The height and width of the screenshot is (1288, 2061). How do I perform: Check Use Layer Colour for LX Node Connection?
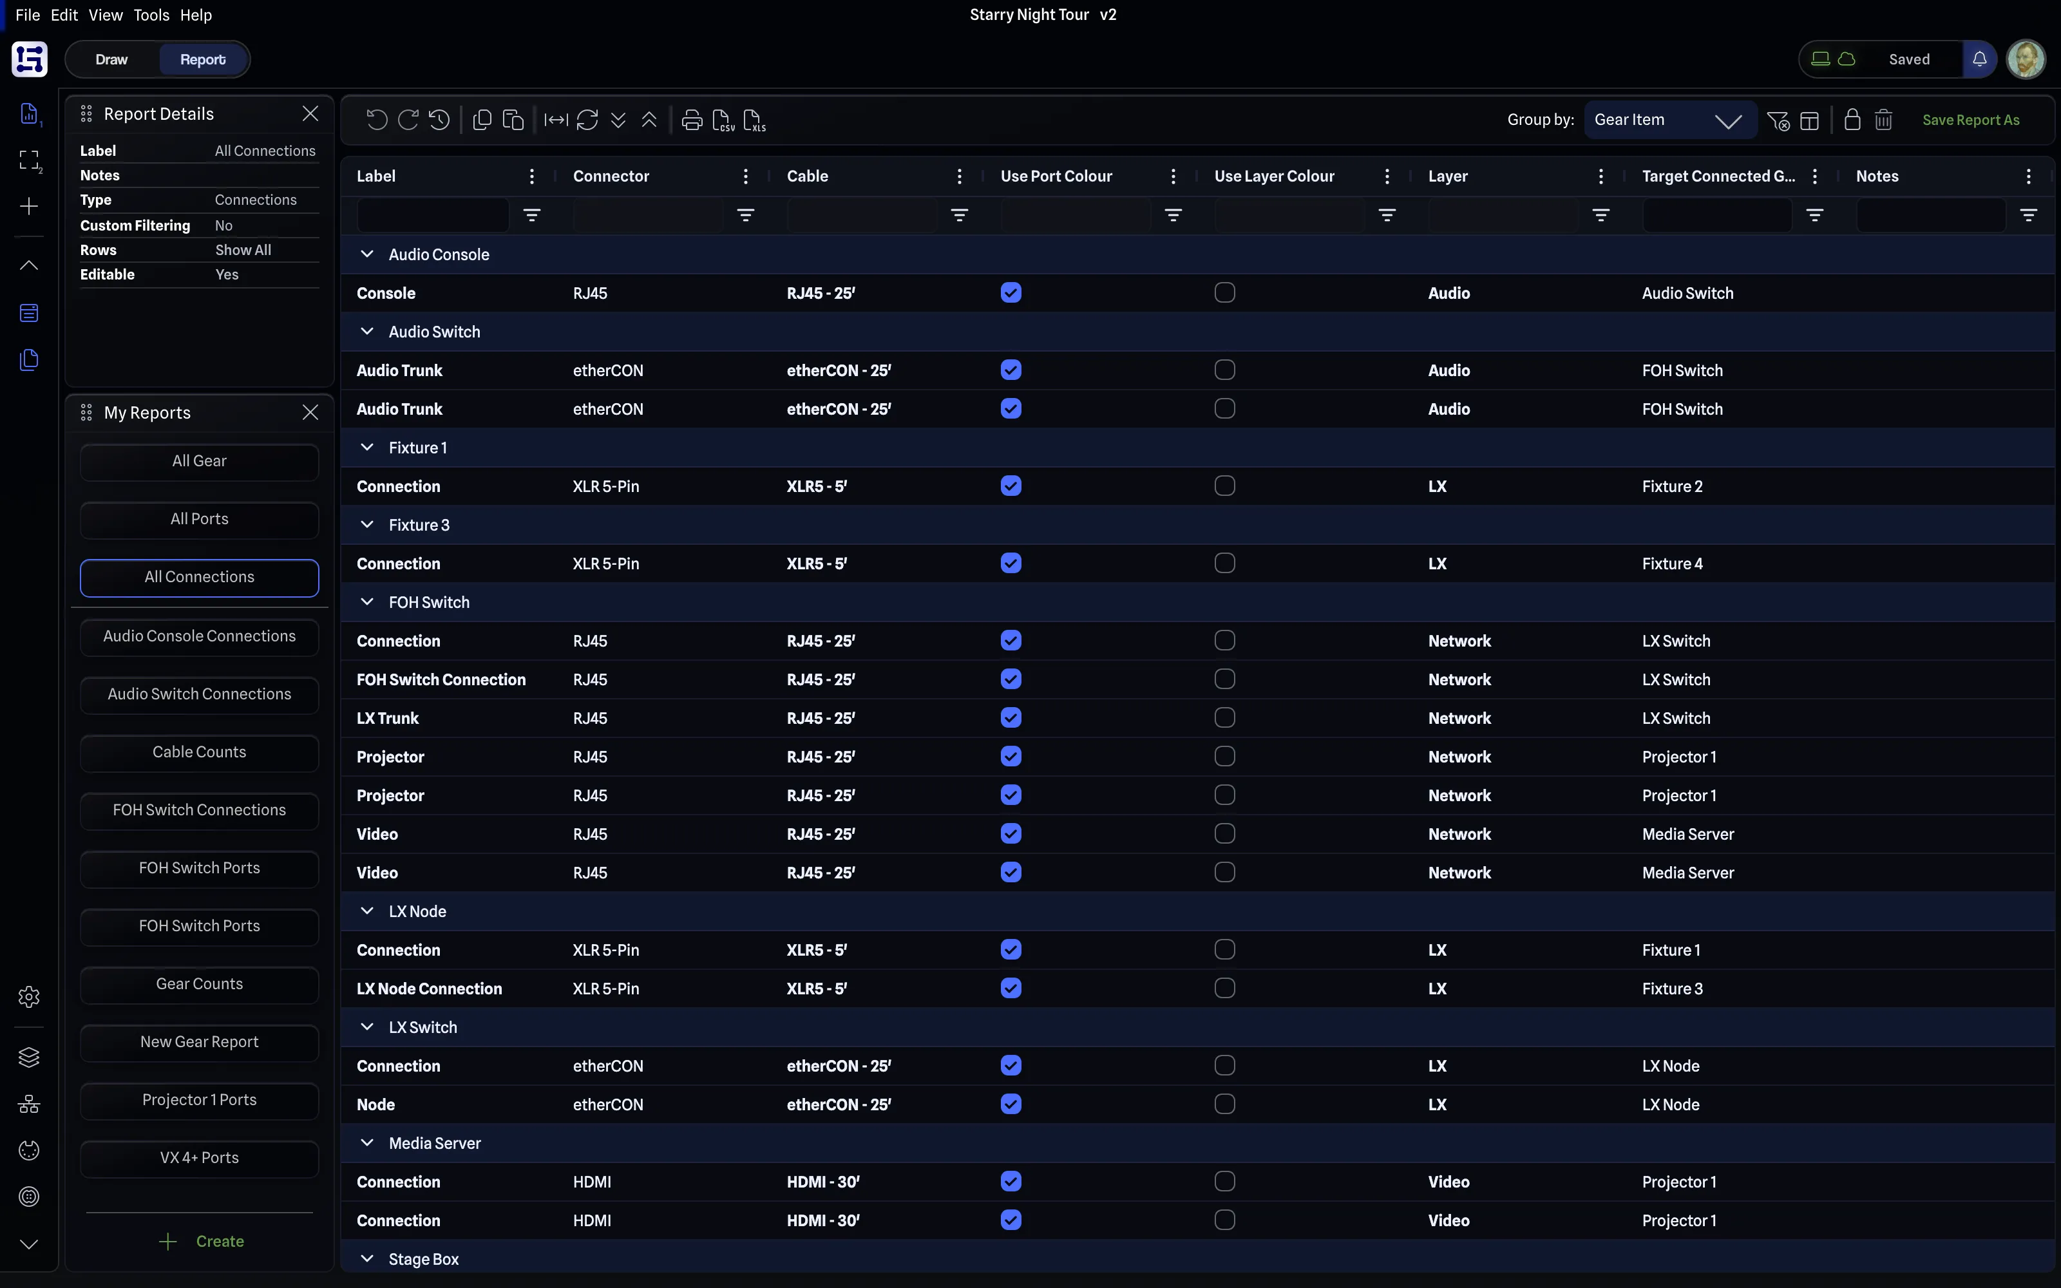pos(1224,988)
